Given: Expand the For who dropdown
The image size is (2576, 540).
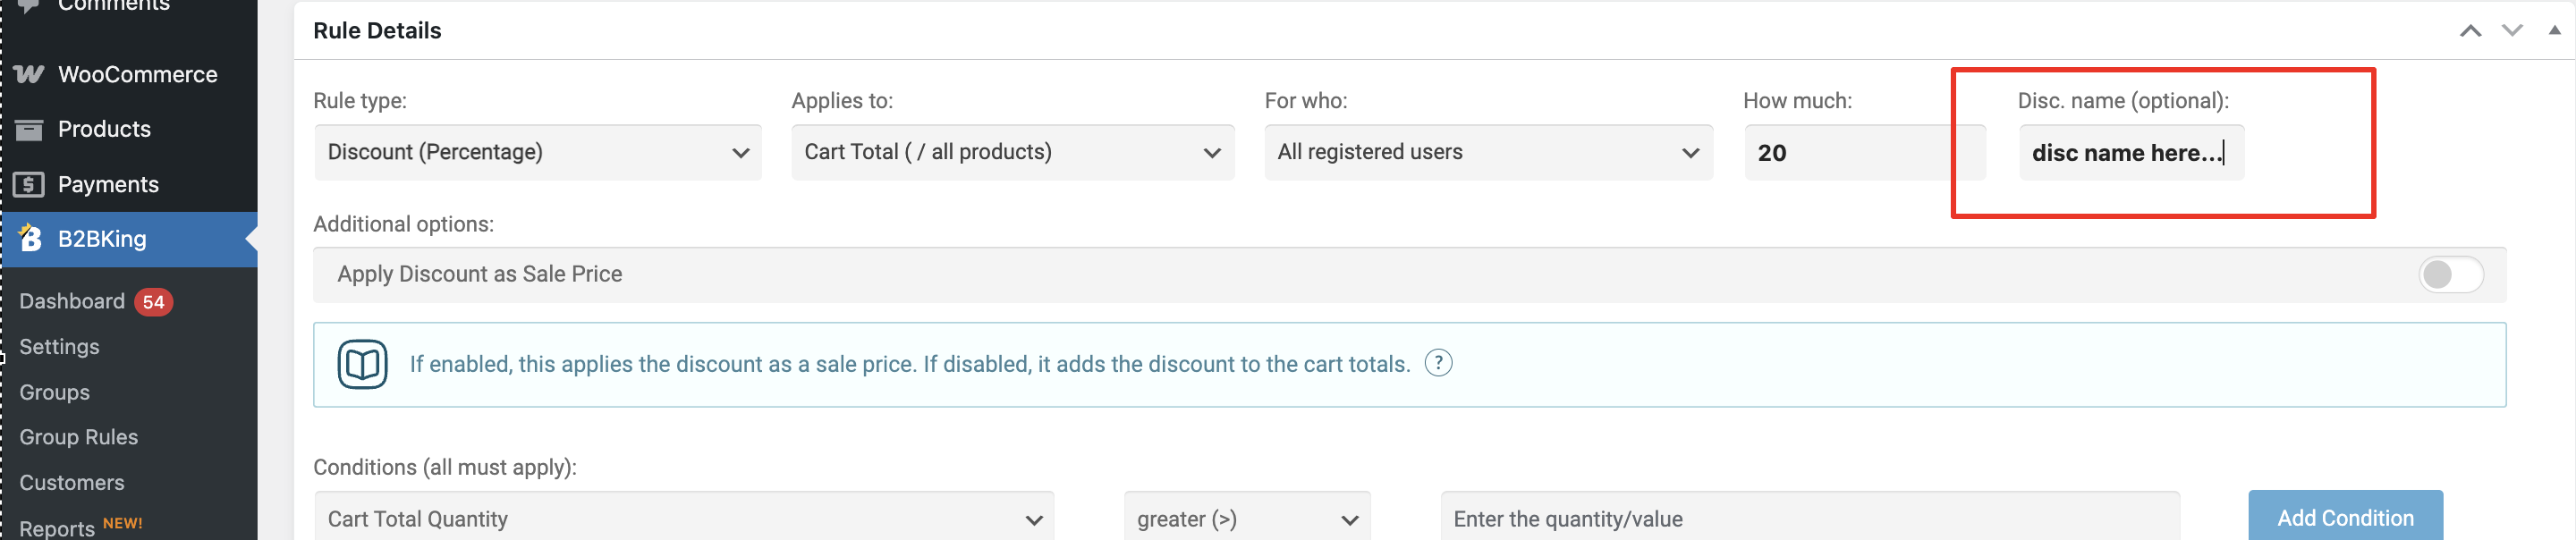Looking at the screenshot, I should (1488, 152).
